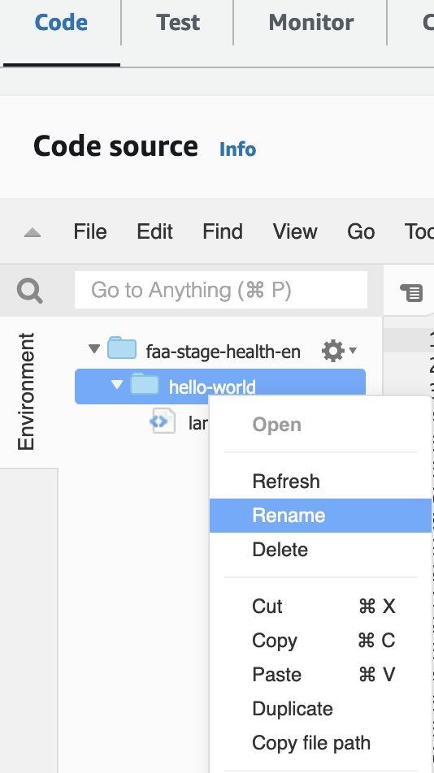Collapse the hello-world folder
This screenshot has width=434, height=773.
[x=117, y=384]
